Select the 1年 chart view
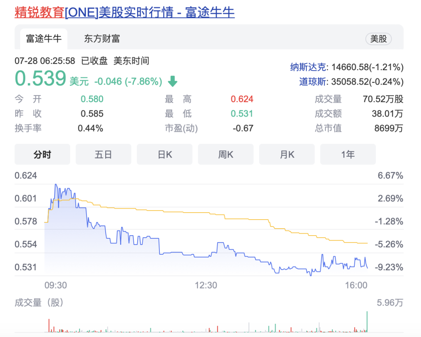This screenshot has width=421, height=337. tap(348, 154)
